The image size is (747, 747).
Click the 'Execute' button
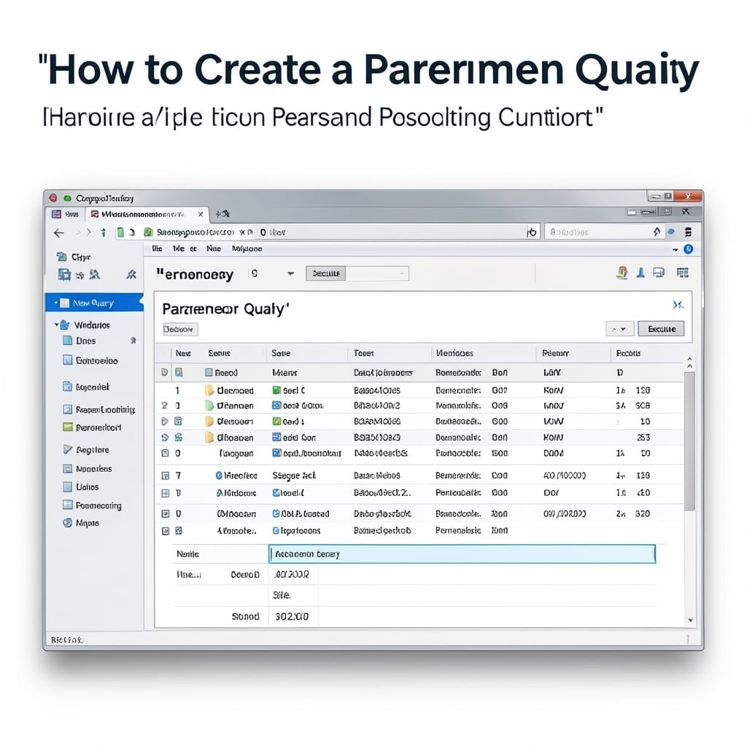[x=661, y=329]
